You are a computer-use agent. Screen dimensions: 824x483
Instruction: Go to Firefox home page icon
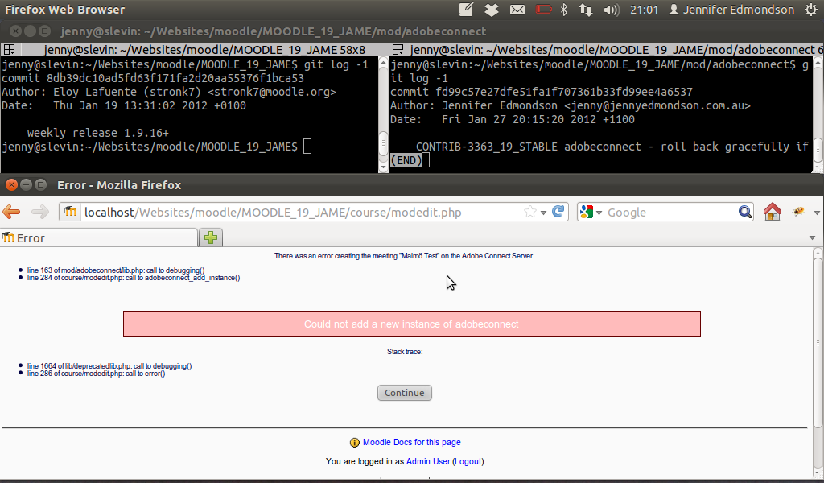(772, 211)
